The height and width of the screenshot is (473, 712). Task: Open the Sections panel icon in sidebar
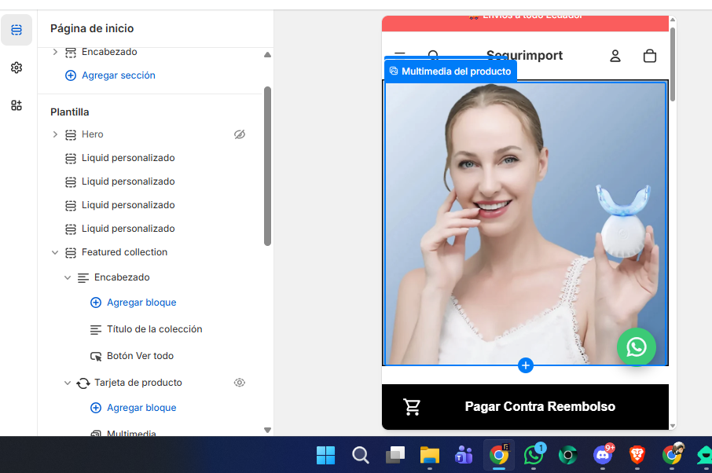(x=17, y=30)
